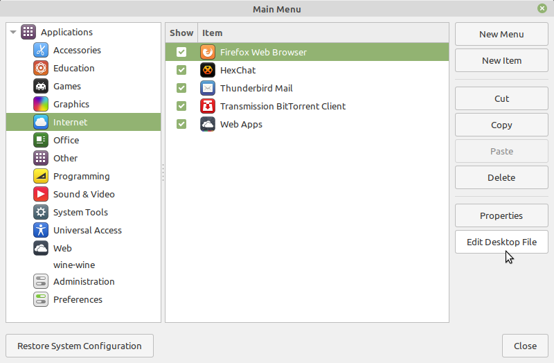Viewport: 554px width, 363px height.
Task: Open the Universal Access category label
Action: click(x=88, y=231)
